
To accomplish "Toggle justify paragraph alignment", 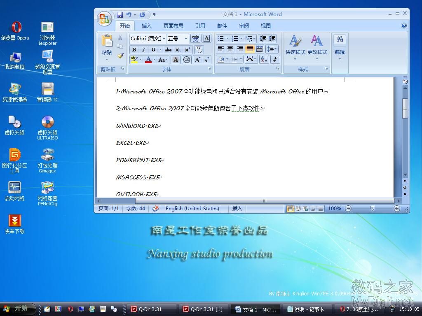I will point(250,49).
